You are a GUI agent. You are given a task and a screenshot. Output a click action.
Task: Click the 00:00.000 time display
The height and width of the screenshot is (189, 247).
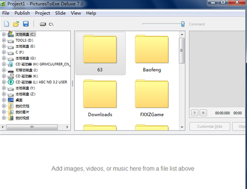tap(222, 113)
